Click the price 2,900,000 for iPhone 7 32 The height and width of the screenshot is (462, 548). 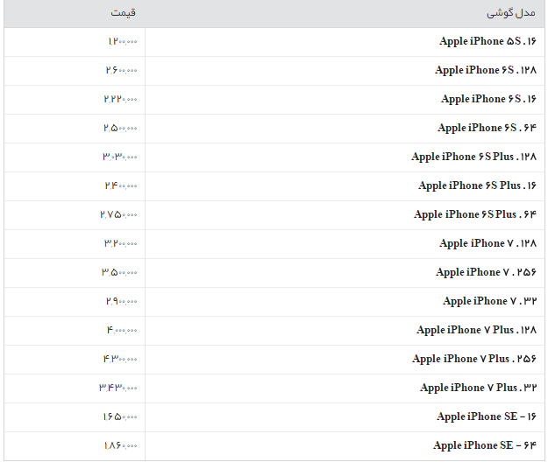pyautogui.click(x=121, y=302)
